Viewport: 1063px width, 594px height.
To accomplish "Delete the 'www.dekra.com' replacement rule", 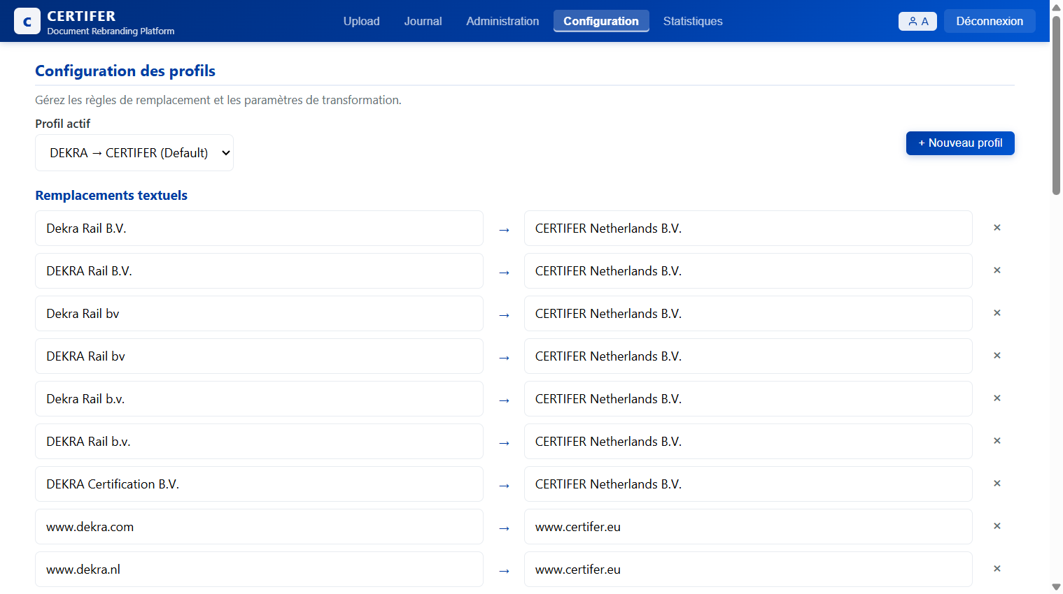I will point(997,526).
